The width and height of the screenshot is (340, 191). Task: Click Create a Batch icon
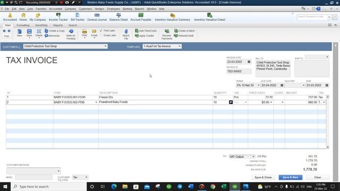click(176, 31)
